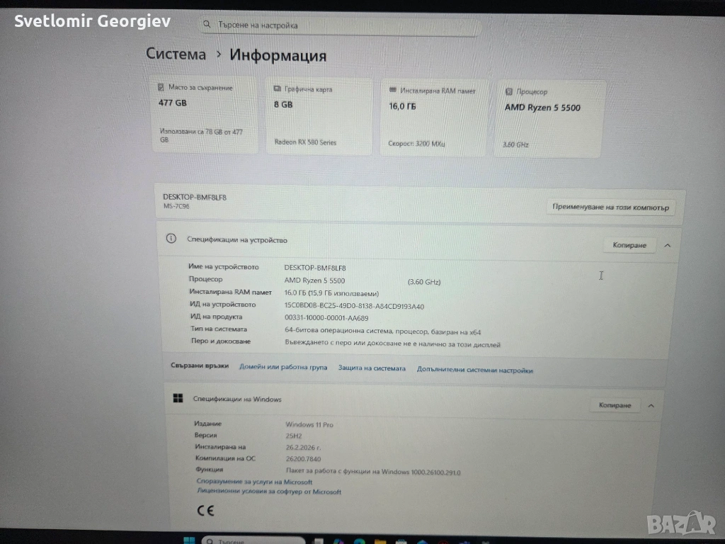Click the Име на устройството label

click(x=223, y=267)
